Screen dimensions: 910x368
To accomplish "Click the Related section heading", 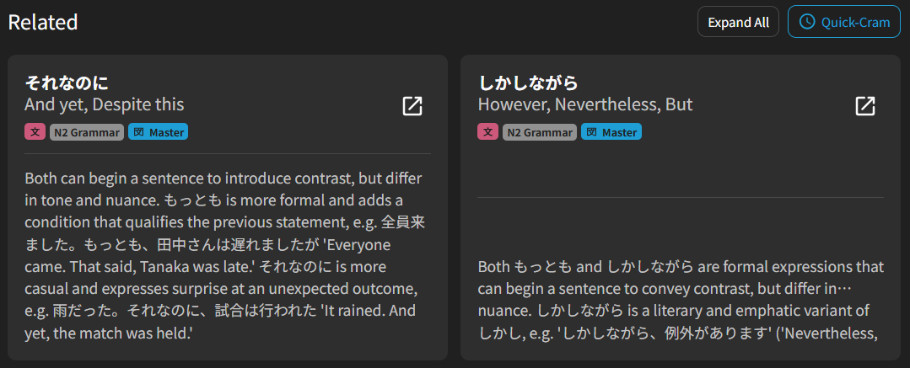I will (43, 22).
